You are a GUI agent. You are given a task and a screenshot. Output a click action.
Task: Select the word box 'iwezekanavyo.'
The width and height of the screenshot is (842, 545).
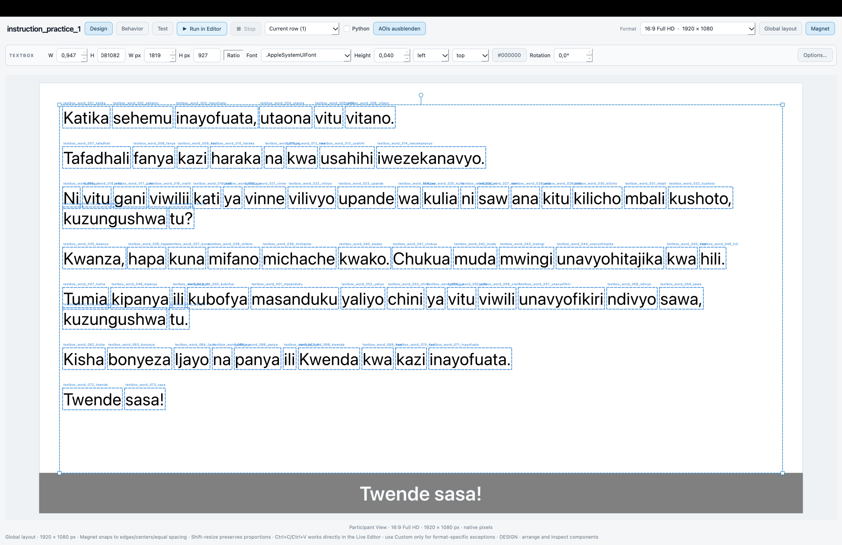click(431, 158)
